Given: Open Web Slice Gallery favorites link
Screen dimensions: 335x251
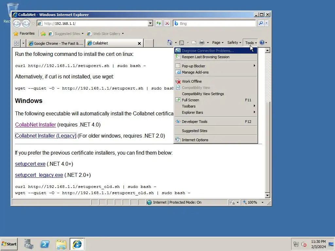Looking at the screenshot, I should 105,34.
